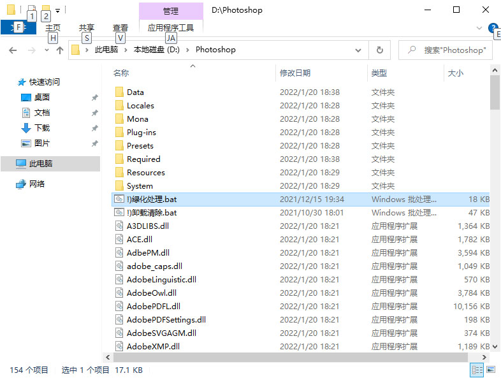This screenshot has width=501, height=378.
Task: Click the vertical scrollbar thumb
Action: click(495, 92)
